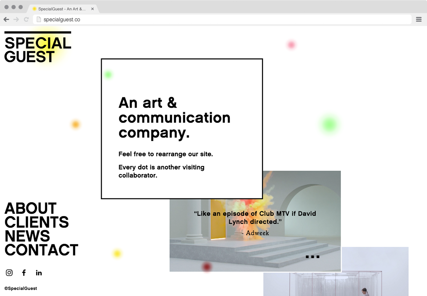Click the browser back arrow

pos(6,19)
